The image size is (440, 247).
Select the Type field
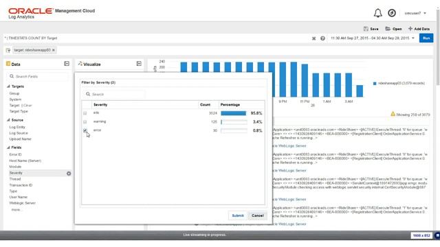pos(13,191)
